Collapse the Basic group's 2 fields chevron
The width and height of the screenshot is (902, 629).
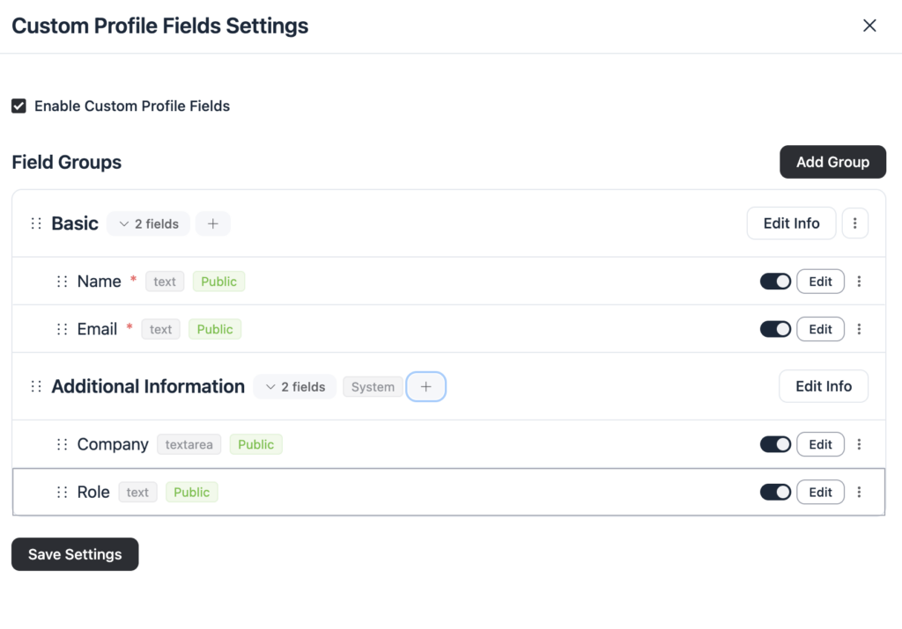click(123, 223)
